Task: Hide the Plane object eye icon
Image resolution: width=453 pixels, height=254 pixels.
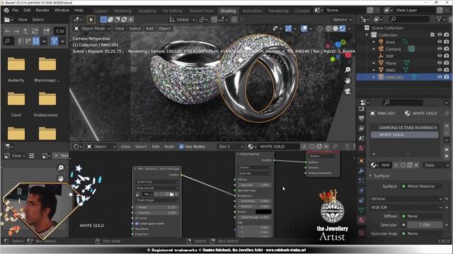Action: (x=440, y=63)
